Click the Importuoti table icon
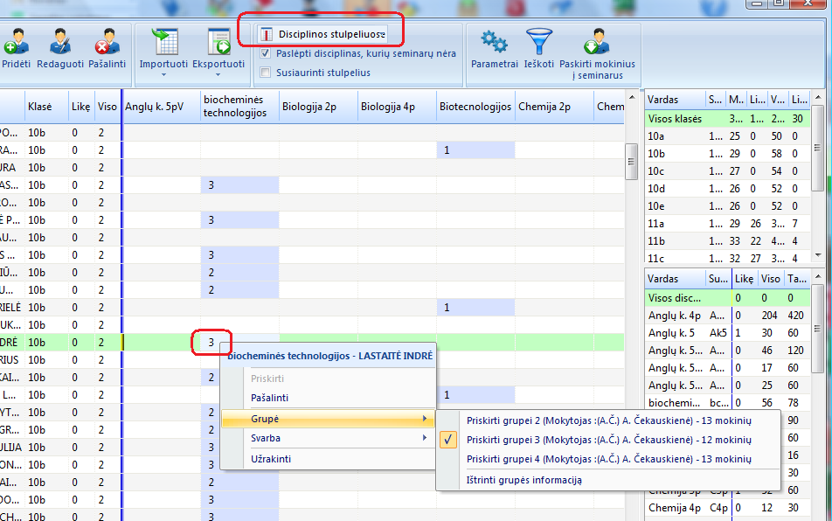 coord(164,42)
